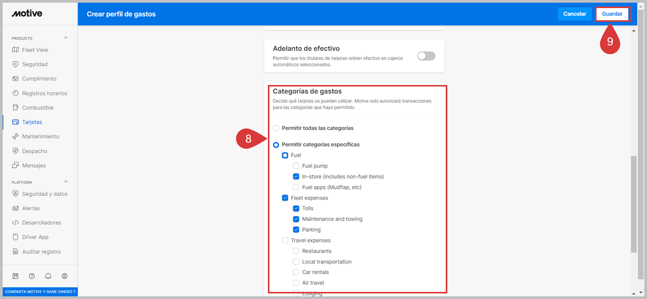Open Registros horarios menu item
The height and width of the screenshot is (299, 647).
tap(44, 94)
